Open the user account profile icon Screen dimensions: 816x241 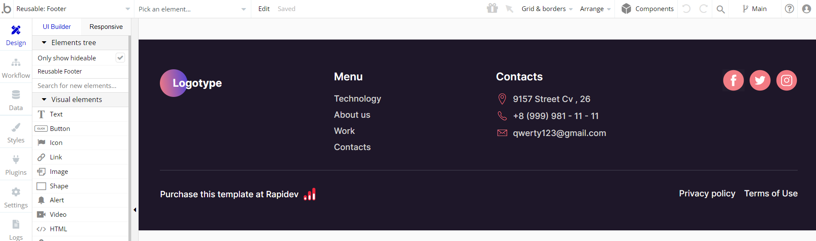pyautogui.click(x=806, y=9)
